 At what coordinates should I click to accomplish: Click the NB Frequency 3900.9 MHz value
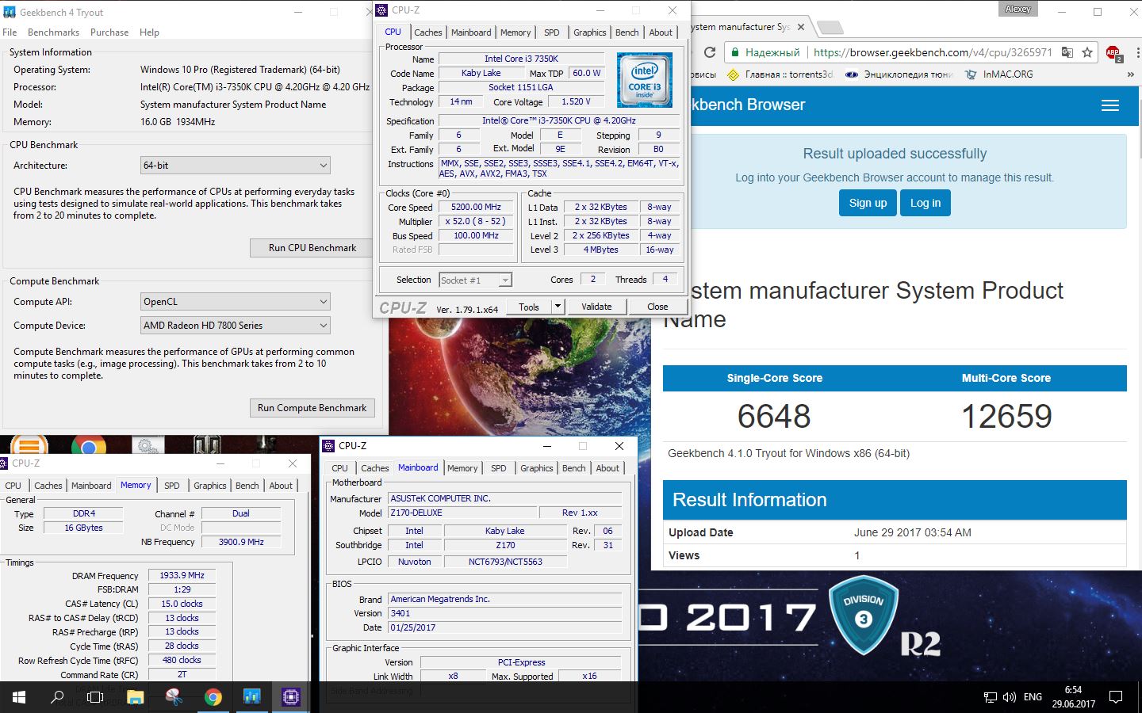coord(241,542)
